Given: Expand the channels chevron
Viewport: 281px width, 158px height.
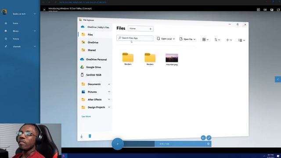Looking at the screenshot, I should tap(35, 47).
